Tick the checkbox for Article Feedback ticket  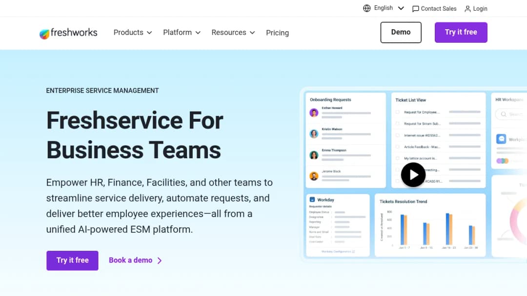click(x=398, y=147)
